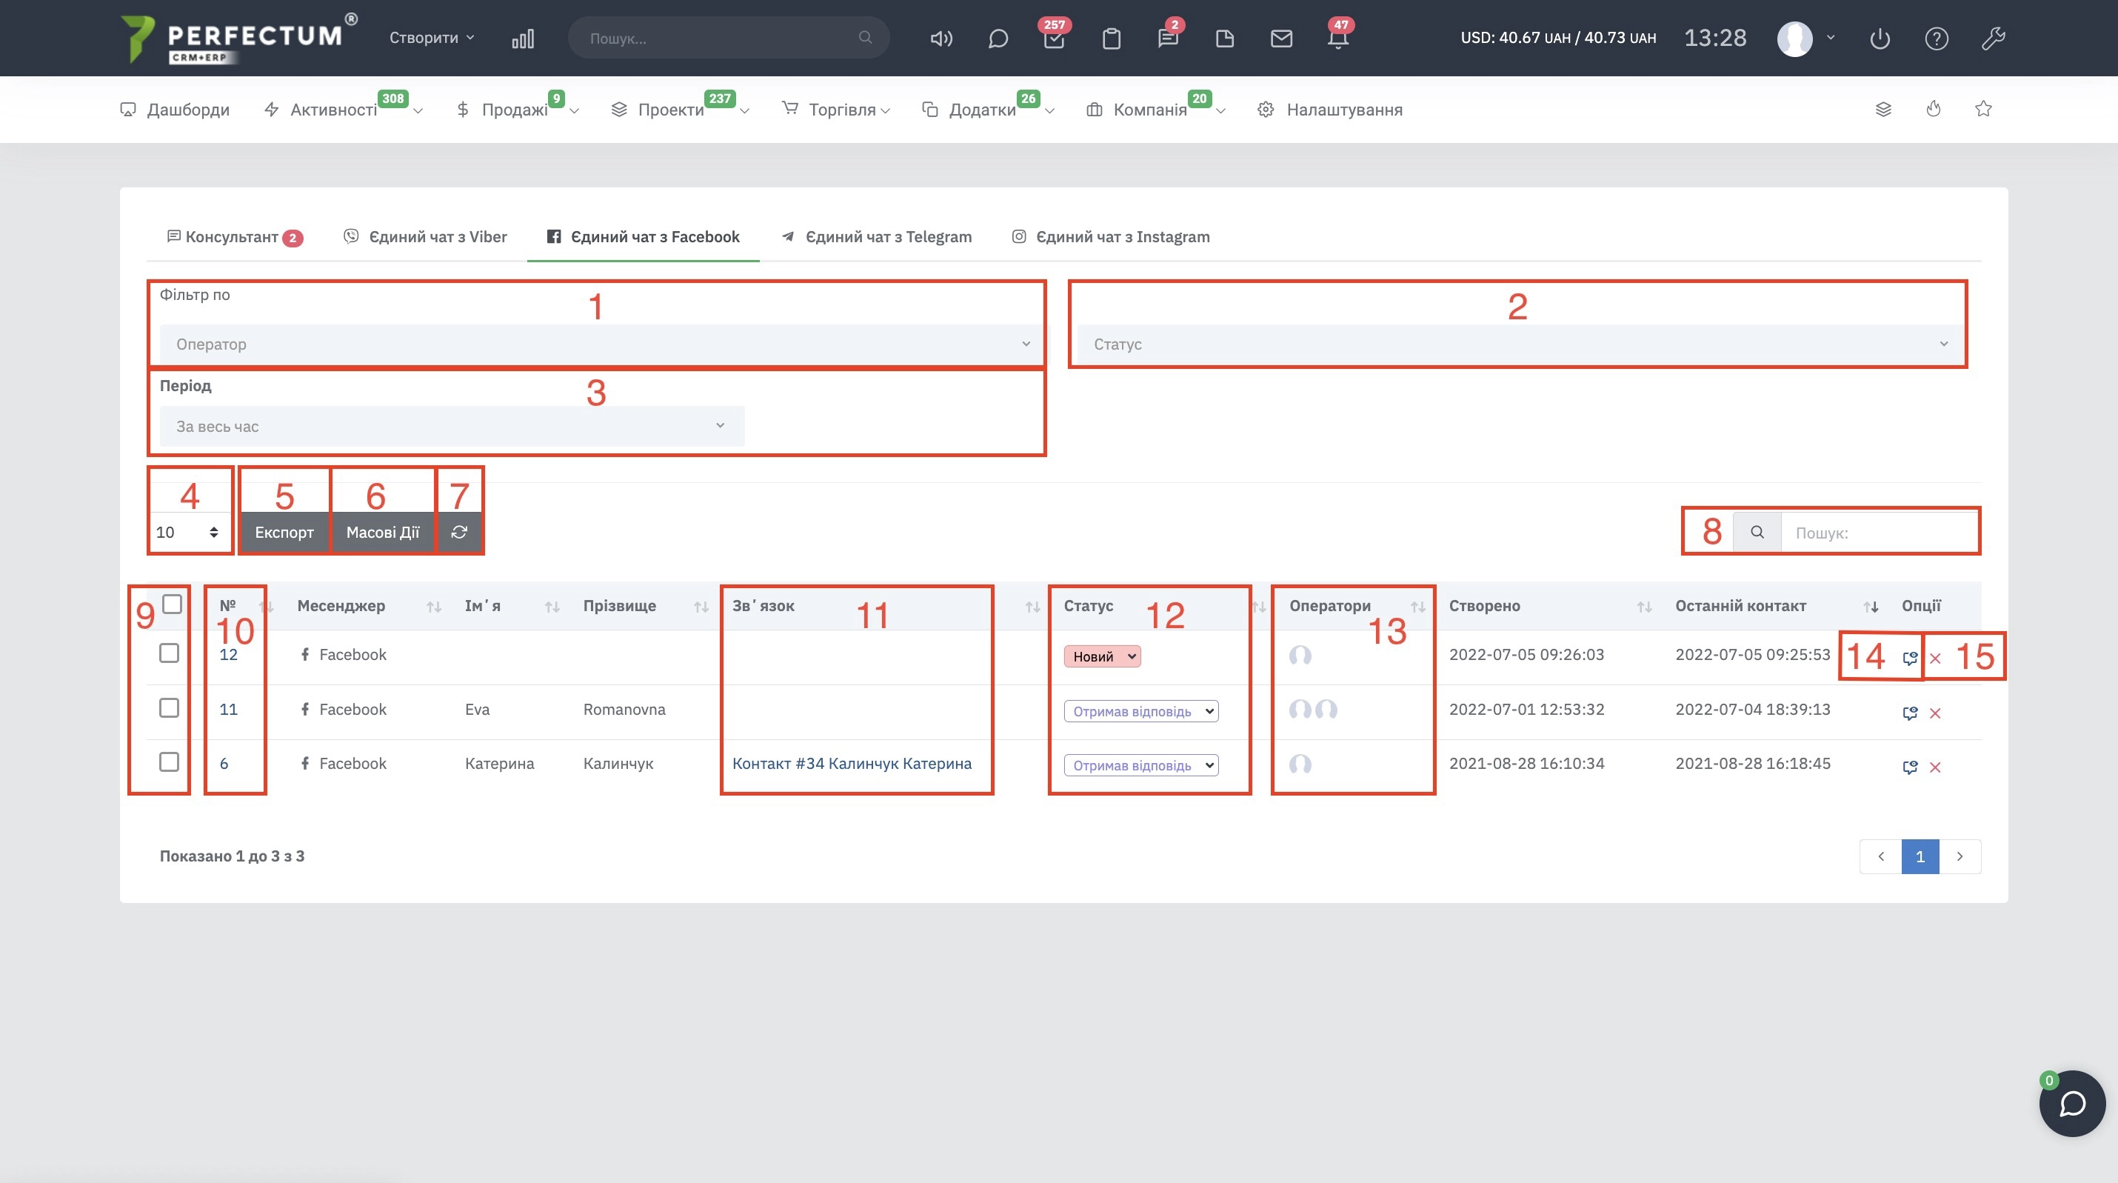Image resolution: width=2118 pixels, height=1183 pixels.
Task: Open the Період dropdown За весь час
Action: [452, 426]
